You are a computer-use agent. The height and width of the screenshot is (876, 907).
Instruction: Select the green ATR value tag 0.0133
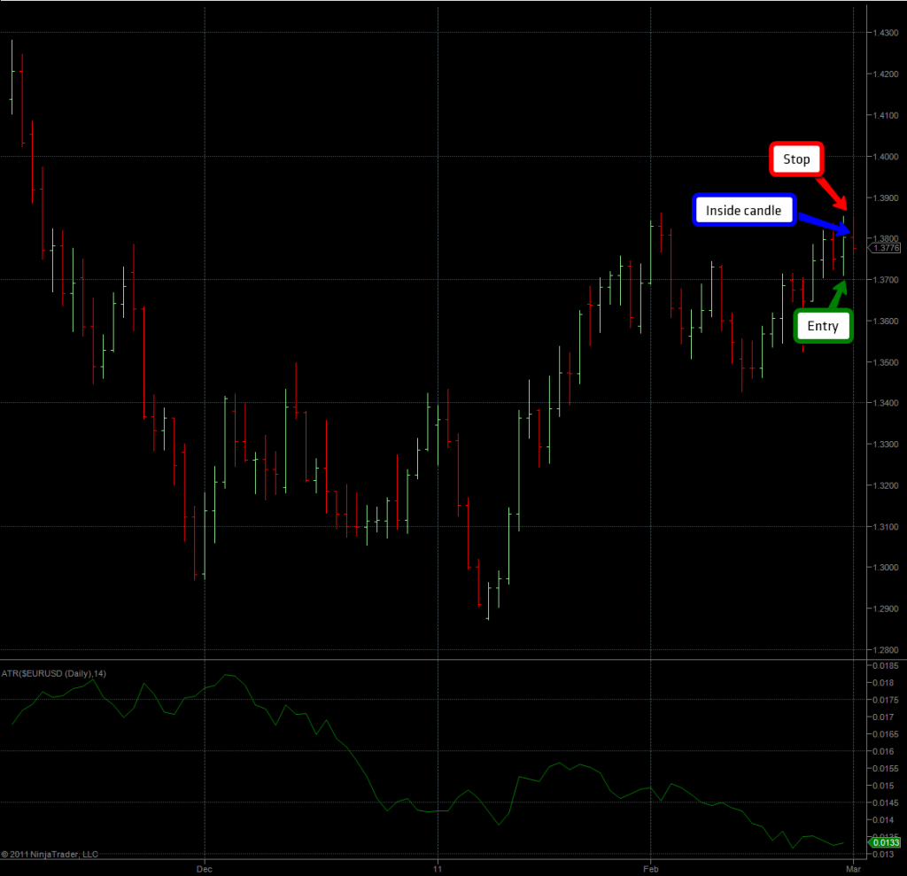(887, 843)
